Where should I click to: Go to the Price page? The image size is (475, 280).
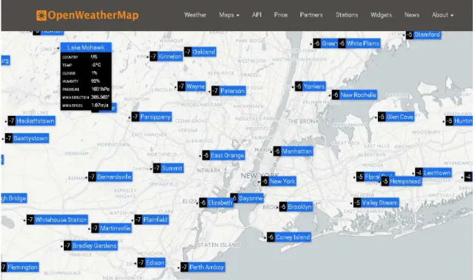pyautogui.click(x=281, y=15)
